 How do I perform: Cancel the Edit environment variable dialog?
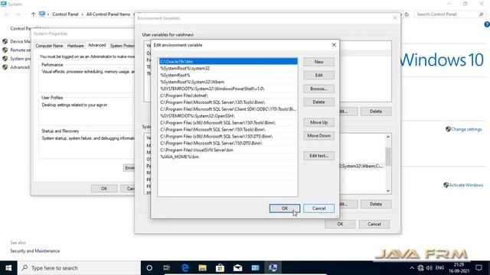318,209
